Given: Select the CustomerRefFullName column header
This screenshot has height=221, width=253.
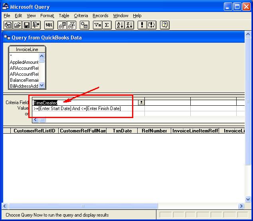Looking at the screenshot, I should [x=83, y=131].
